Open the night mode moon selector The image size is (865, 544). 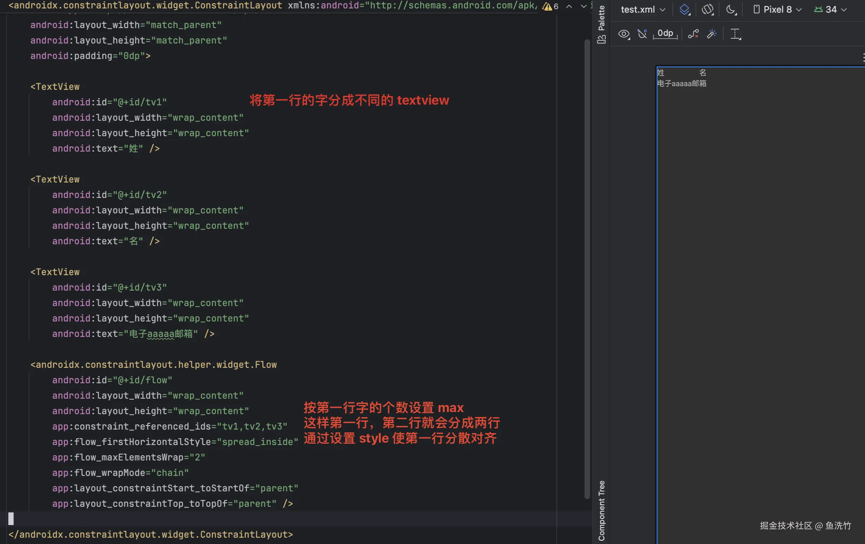coord(731,9)
